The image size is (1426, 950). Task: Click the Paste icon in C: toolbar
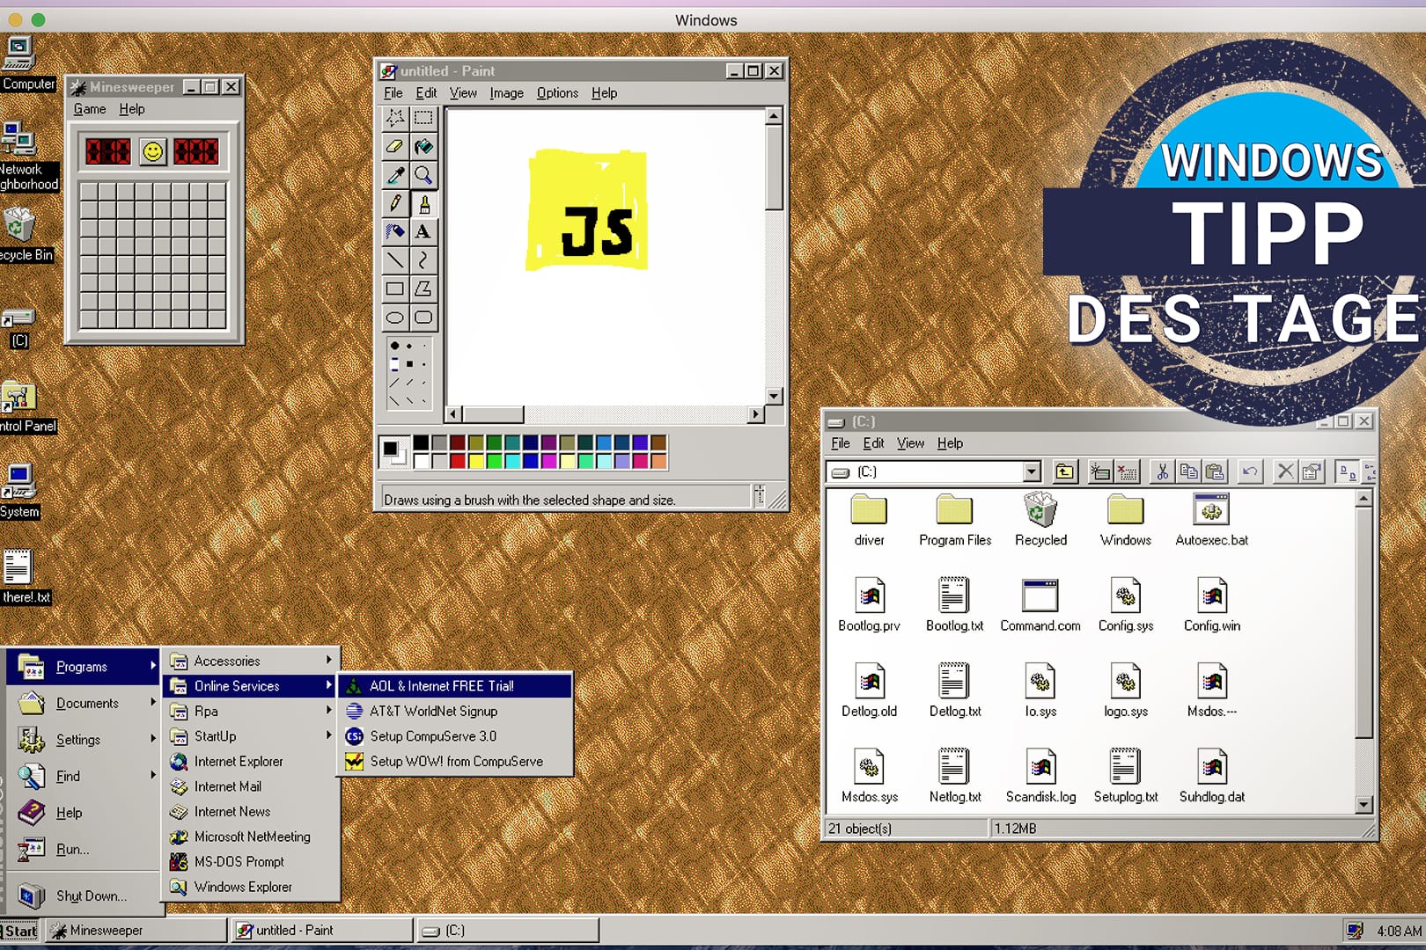point(1215,472)
